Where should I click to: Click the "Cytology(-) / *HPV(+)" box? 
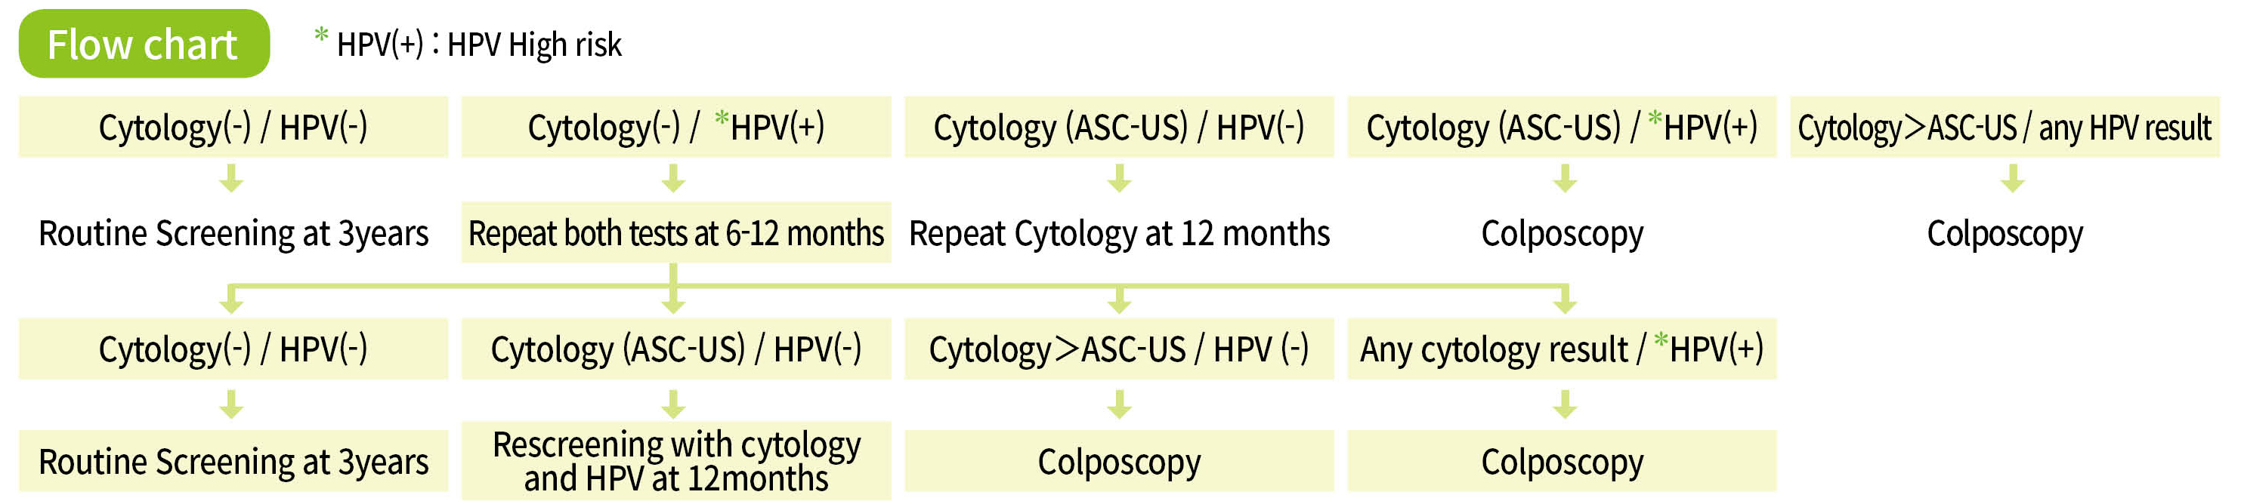pos(676,128)
